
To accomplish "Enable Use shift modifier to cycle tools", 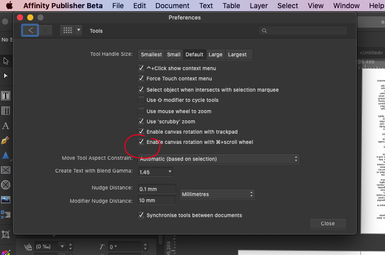I will pos(141,100).
